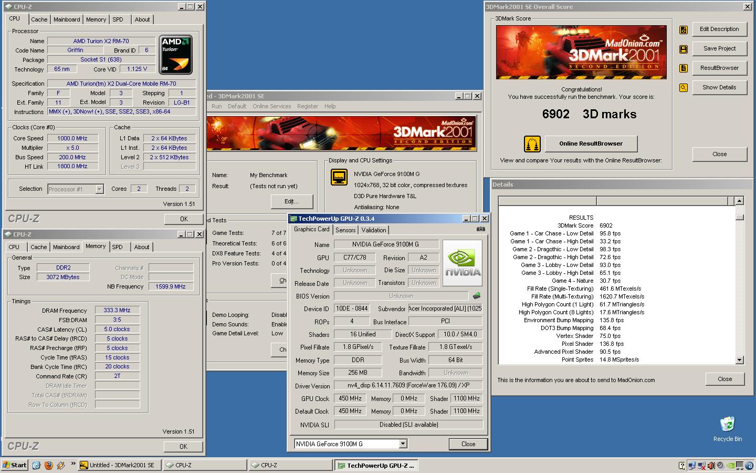This screenshot has width=756, height=473.
Task: Open the Validation tab in GPU-Z
Action: 374,230
